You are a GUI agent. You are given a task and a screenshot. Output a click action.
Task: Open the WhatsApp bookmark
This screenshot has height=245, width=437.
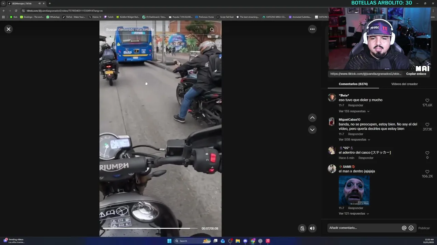[x=53, y=17]
